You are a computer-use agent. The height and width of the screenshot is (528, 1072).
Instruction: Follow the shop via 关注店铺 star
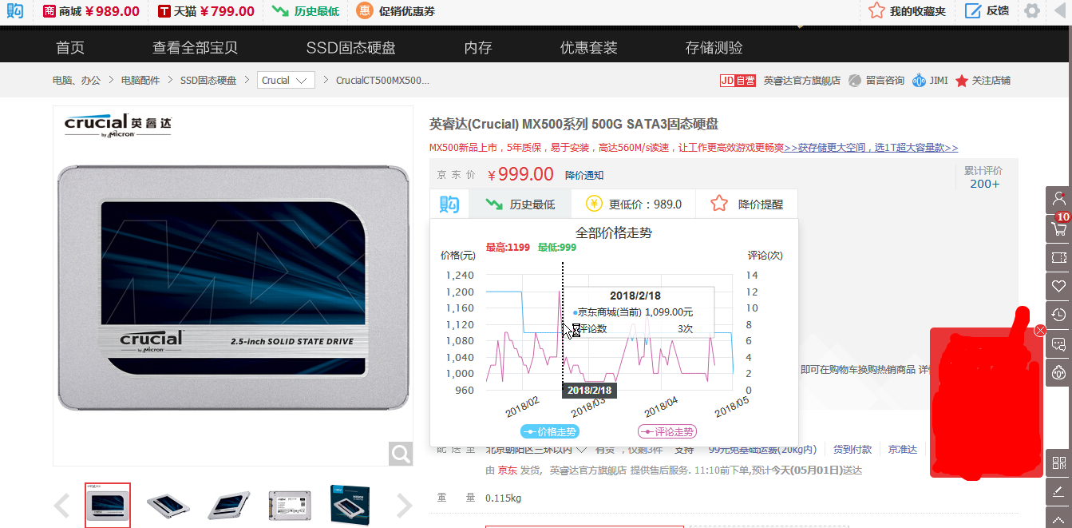click(983, 81)
